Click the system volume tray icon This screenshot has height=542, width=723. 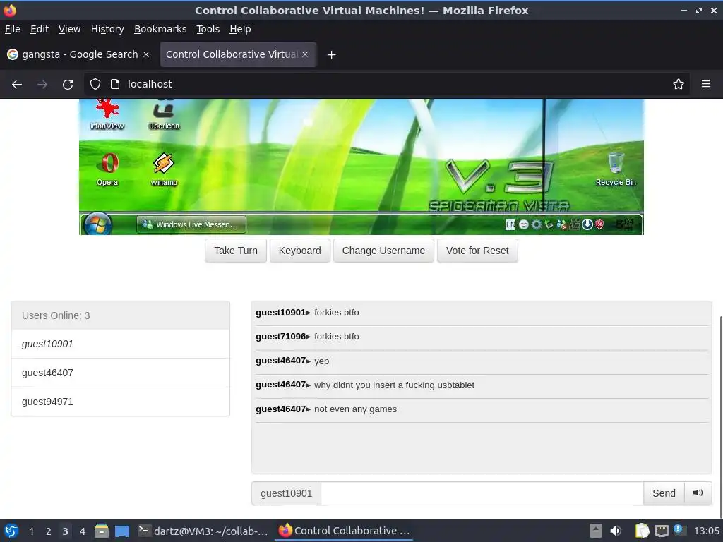pyautogui.click(x=616, y=531)
